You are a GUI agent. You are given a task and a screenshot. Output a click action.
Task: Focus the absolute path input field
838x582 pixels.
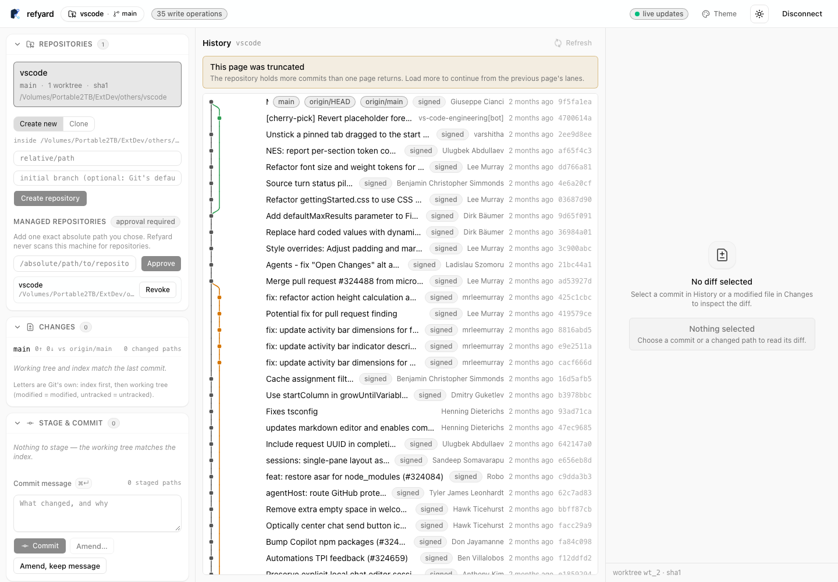tap(74, 264)
